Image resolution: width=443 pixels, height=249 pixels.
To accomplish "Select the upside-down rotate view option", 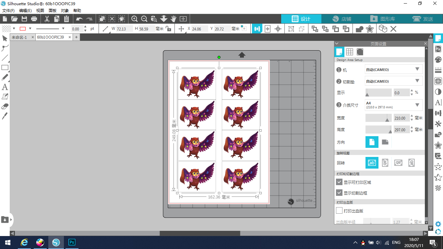I will tap(398, 163).
